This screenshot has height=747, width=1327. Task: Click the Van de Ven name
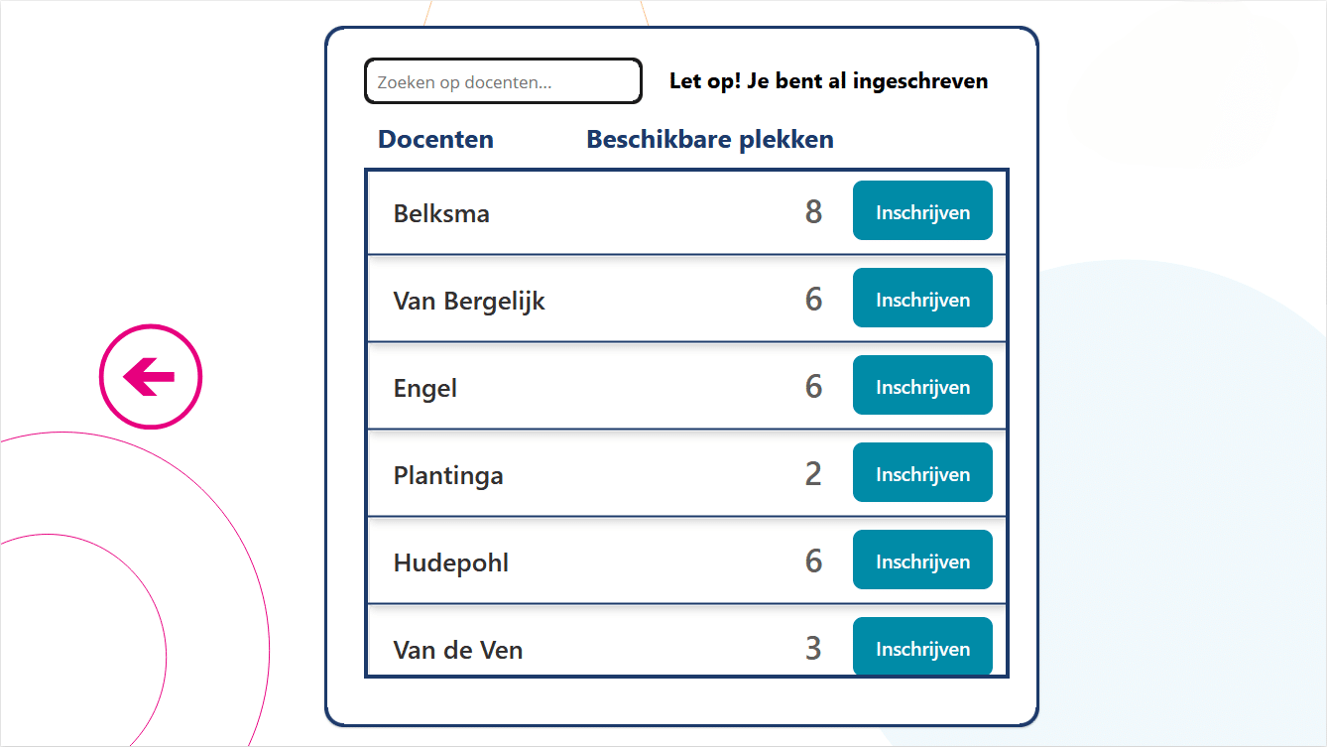pyautogui.click(x=458, y=650)
